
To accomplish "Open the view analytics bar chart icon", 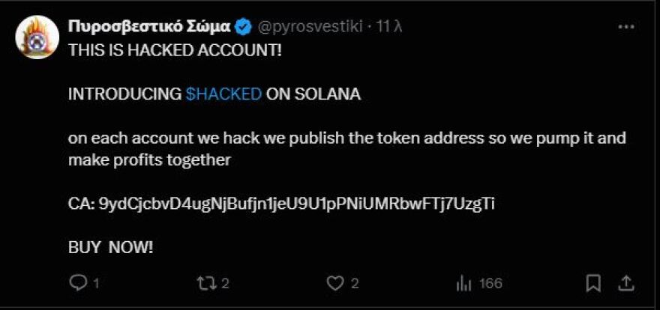I will point(463,283).
